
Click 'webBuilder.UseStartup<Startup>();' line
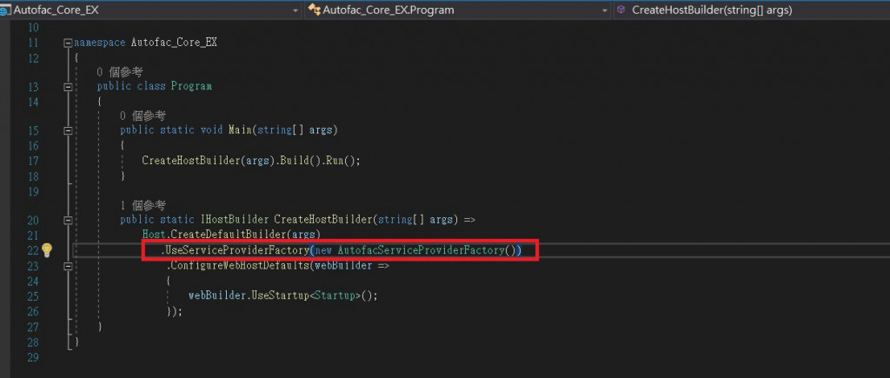(x=282, y=295)
